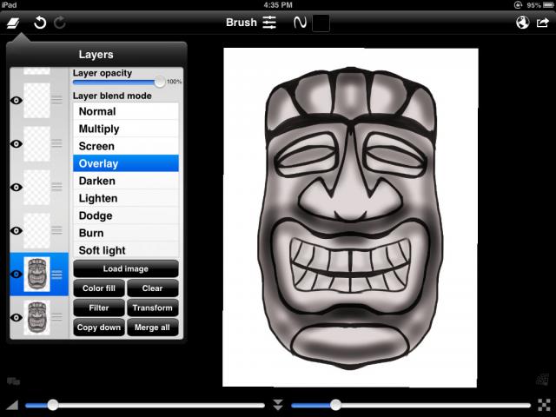Tap the stroke curve icon
Image resolution: width=556 pixels, height=417 pixels.
[x=301, y=23]
